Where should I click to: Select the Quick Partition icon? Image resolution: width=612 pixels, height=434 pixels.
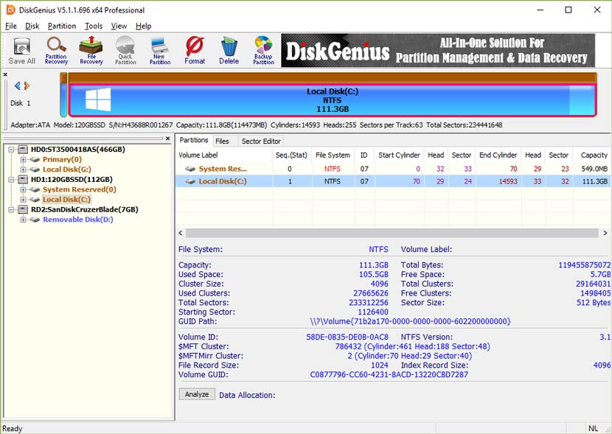(125, 49)
